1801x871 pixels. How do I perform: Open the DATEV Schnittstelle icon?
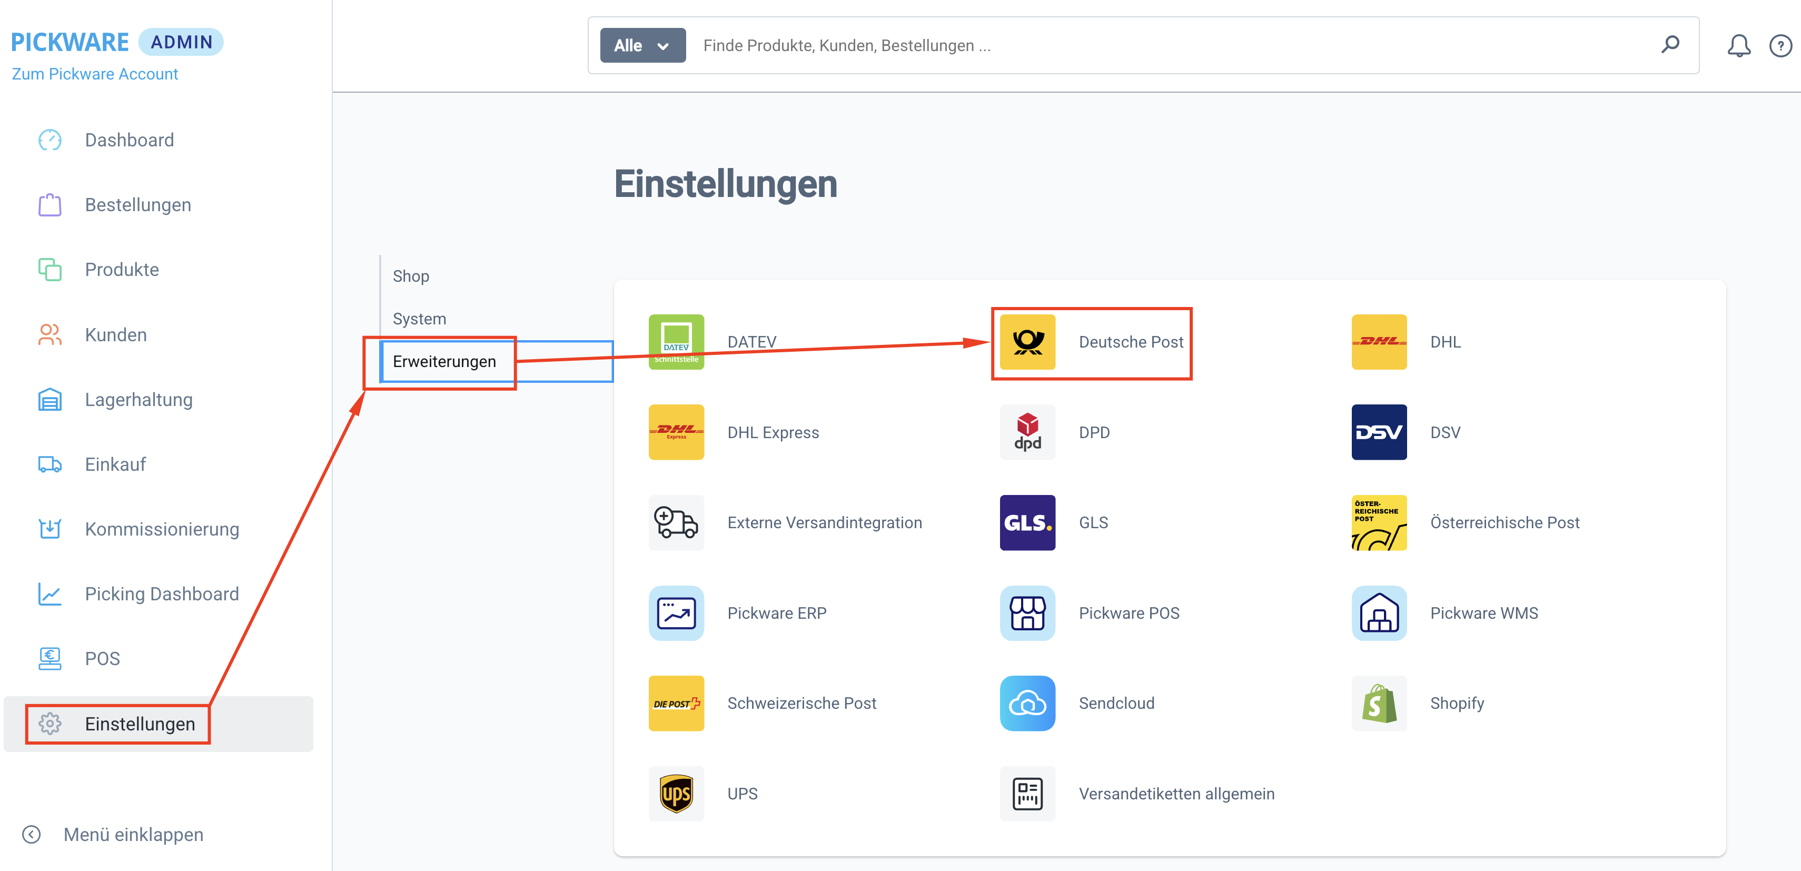[675, 342]
